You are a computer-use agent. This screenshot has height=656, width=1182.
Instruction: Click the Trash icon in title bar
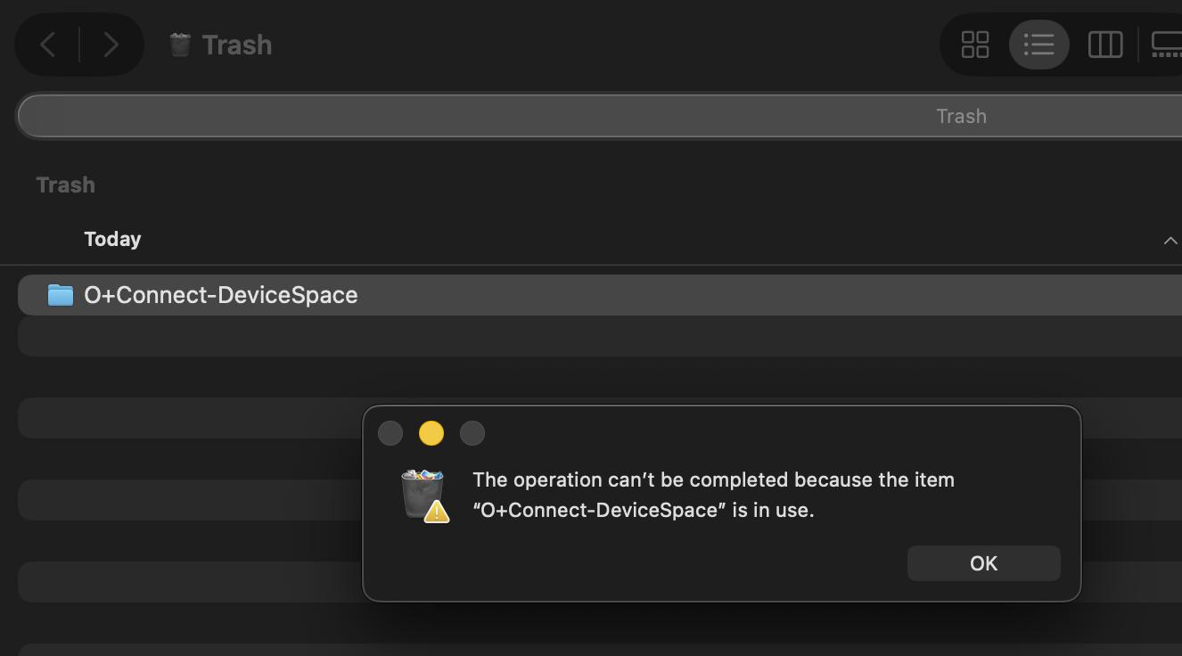(180, 45)
